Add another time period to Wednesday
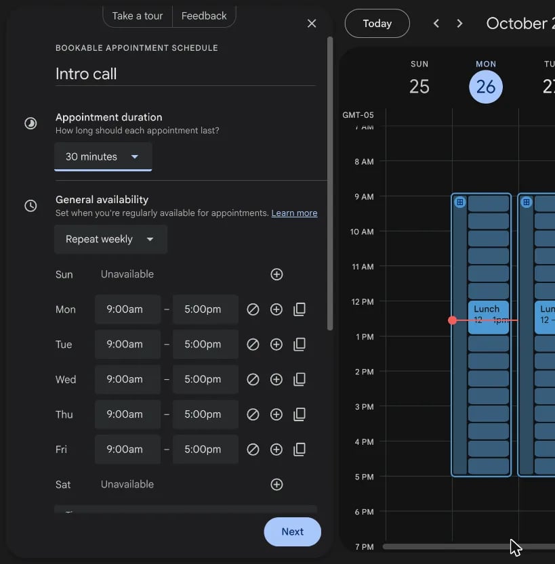555x564 pixels. pyautogui.click(x=276, y=379)
